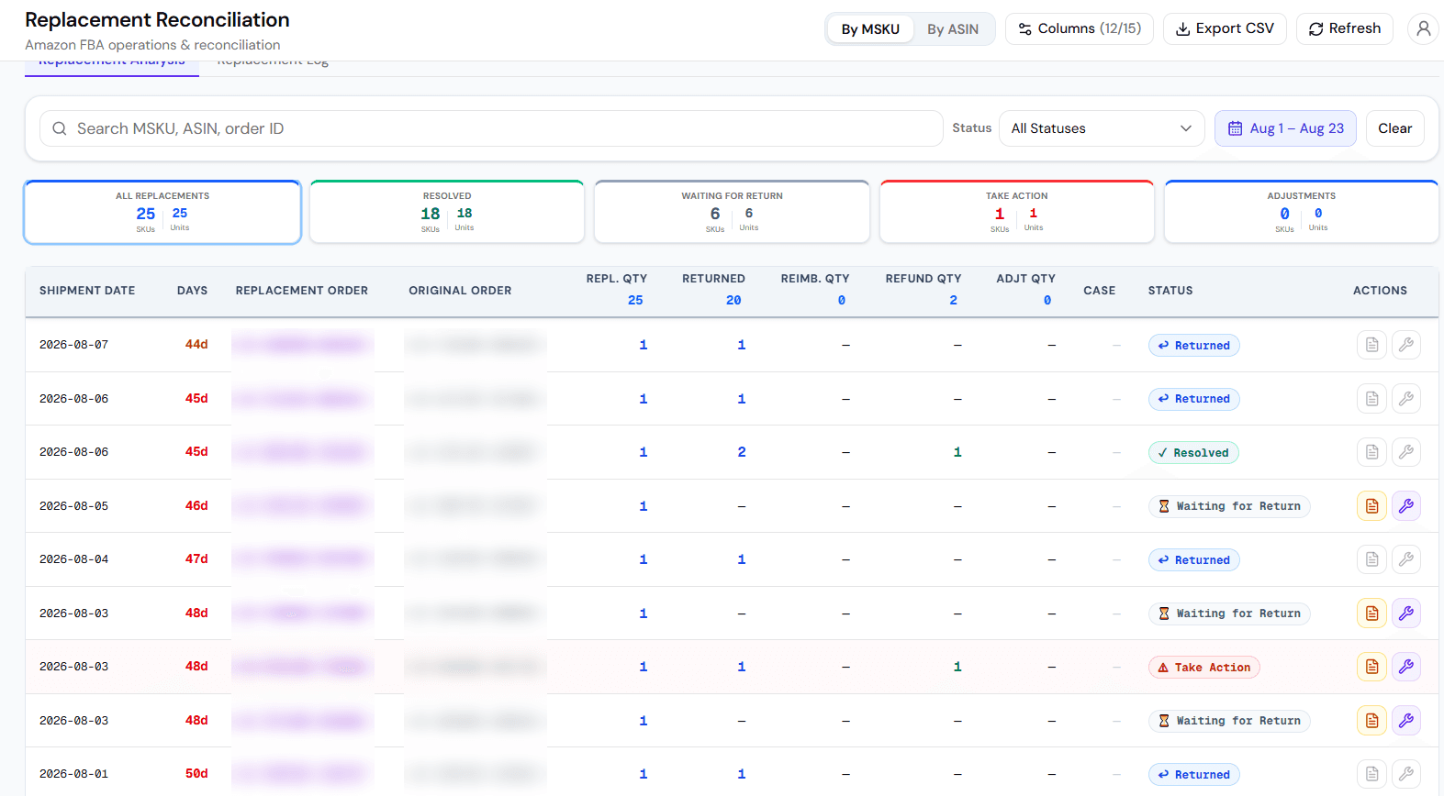The image size is (1444, 796).
Task: Clear the search filters
Action: point(1395,128)
